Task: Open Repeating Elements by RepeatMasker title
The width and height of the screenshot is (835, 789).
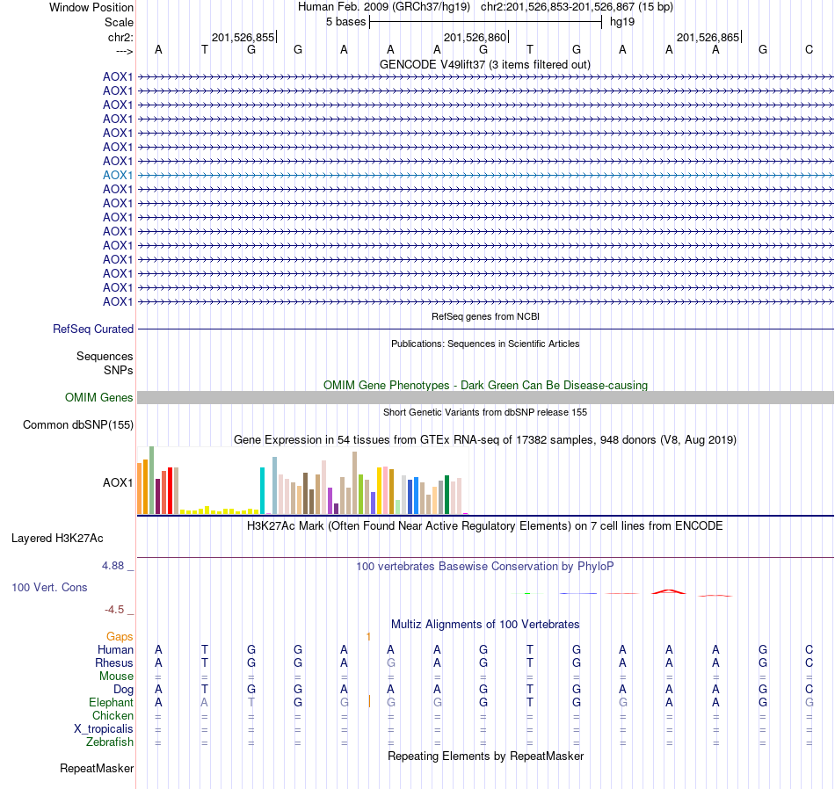Action: (x=486, y=756)
